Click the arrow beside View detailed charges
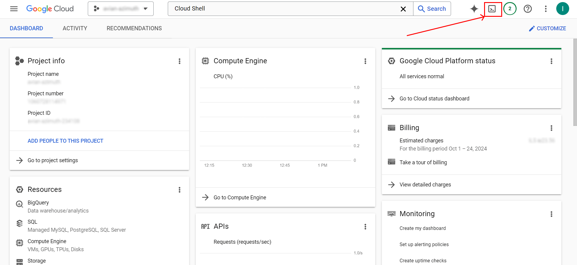 pos(391,185)
